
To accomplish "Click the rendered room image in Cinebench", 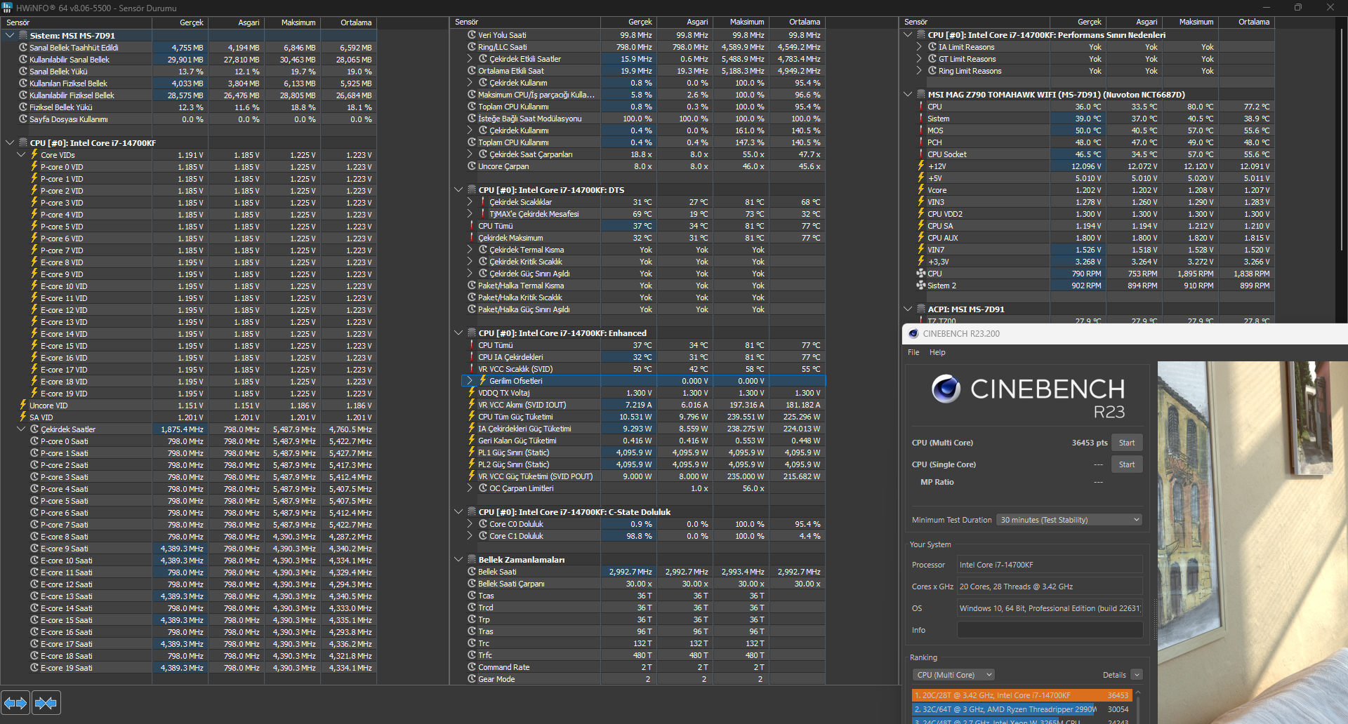I will (x=1253, y=542).
